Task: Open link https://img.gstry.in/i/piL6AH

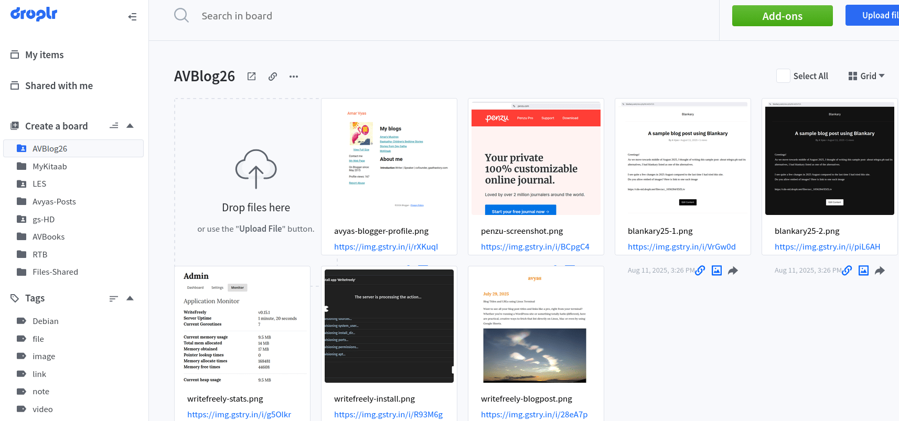Action: pos(828,246)
